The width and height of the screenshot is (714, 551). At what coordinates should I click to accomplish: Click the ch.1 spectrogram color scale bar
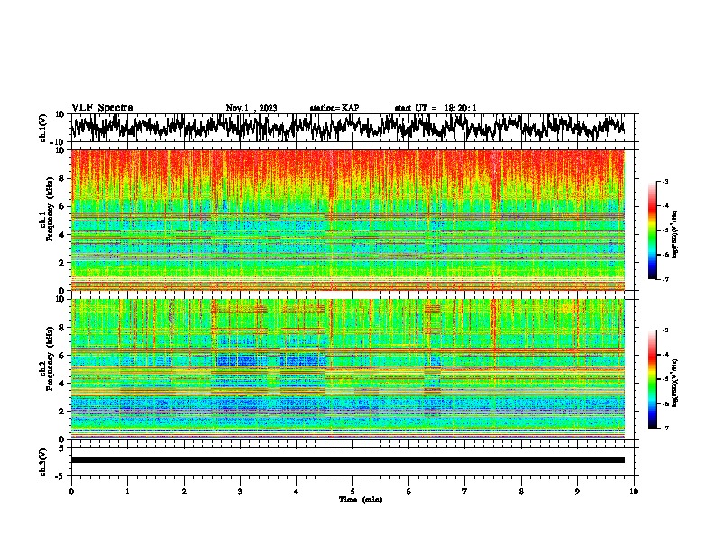[x=652, y=230]
